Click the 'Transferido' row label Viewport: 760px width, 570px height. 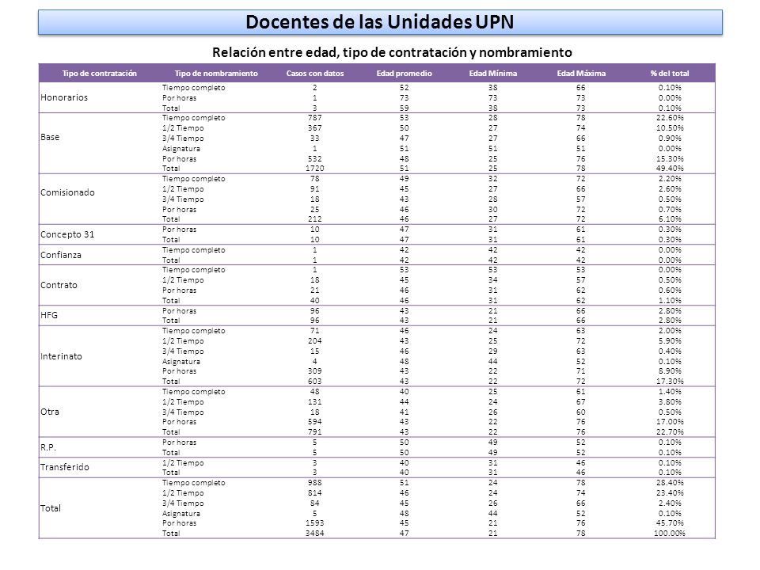pyautogui.click(x=64, y=467)
